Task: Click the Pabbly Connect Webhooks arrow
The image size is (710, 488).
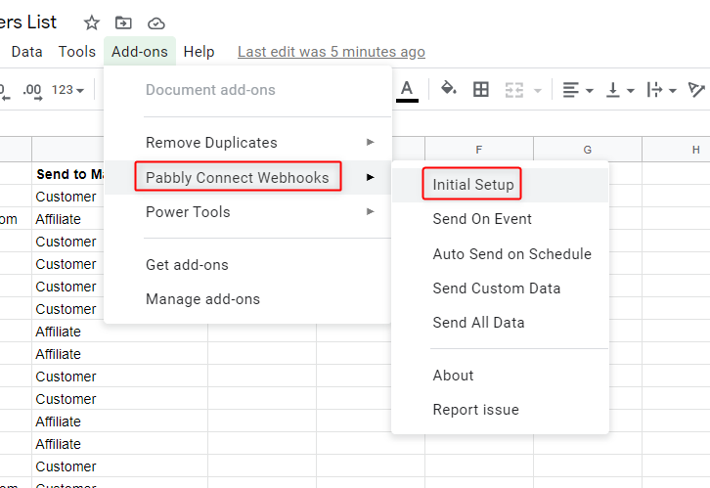Action: click(x=370, y=177)
